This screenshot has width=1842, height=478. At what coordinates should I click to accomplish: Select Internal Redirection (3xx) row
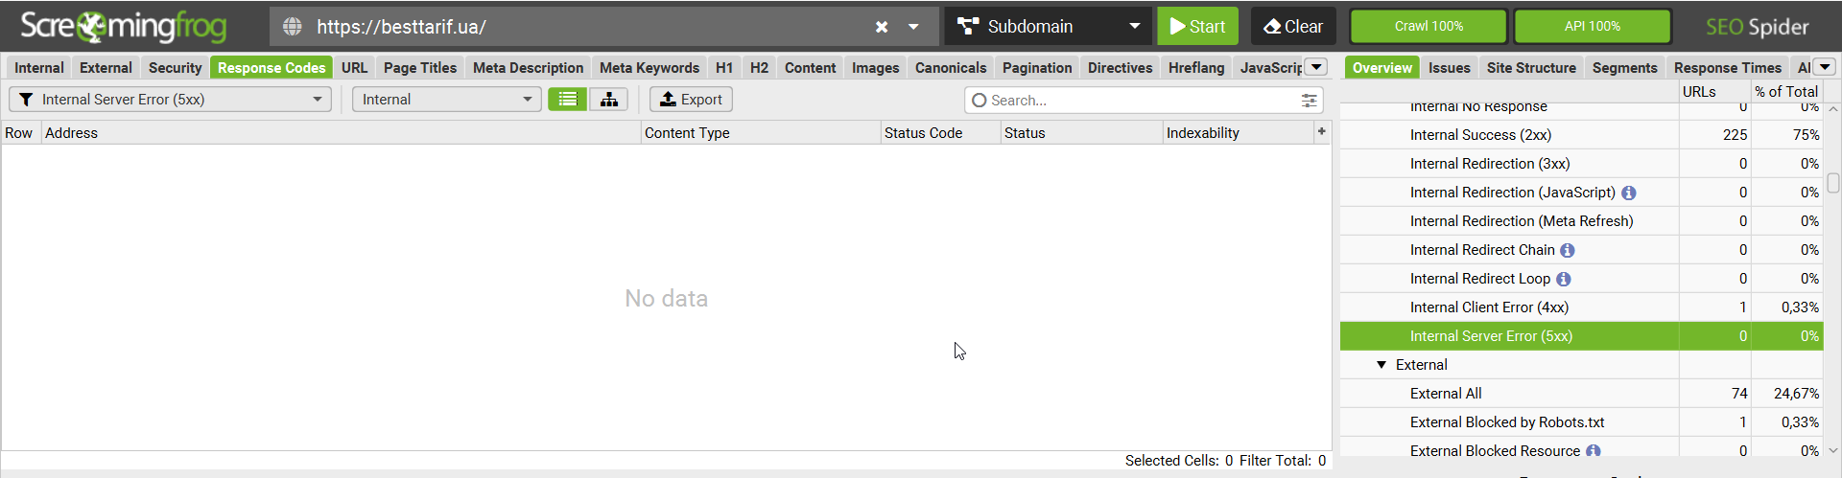(1581, 164)
